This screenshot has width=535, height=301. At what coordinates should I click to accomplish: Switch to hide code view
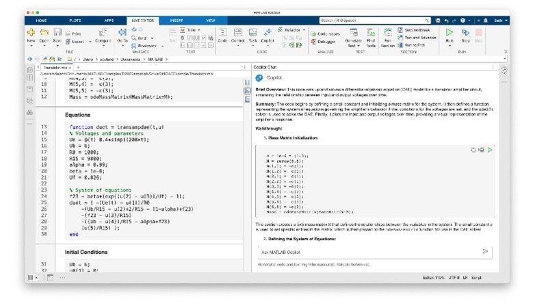point(248,99)
